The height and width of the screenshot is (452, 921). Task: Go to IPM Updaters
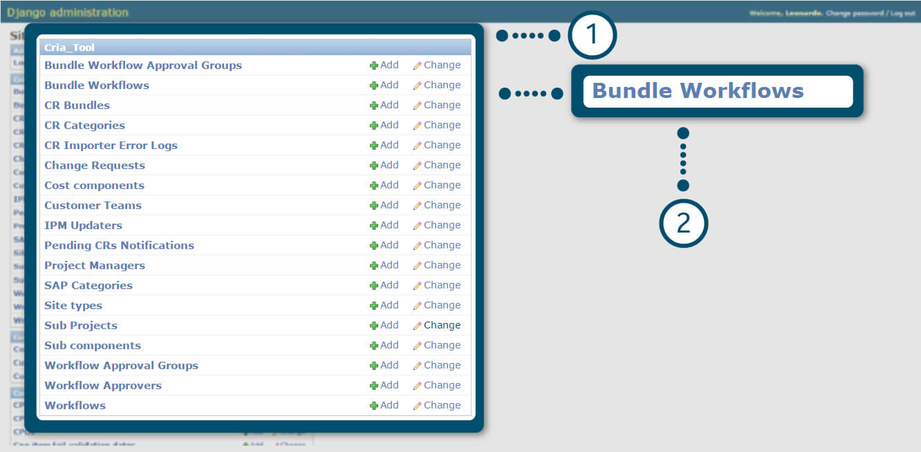[x=83, y=226]
